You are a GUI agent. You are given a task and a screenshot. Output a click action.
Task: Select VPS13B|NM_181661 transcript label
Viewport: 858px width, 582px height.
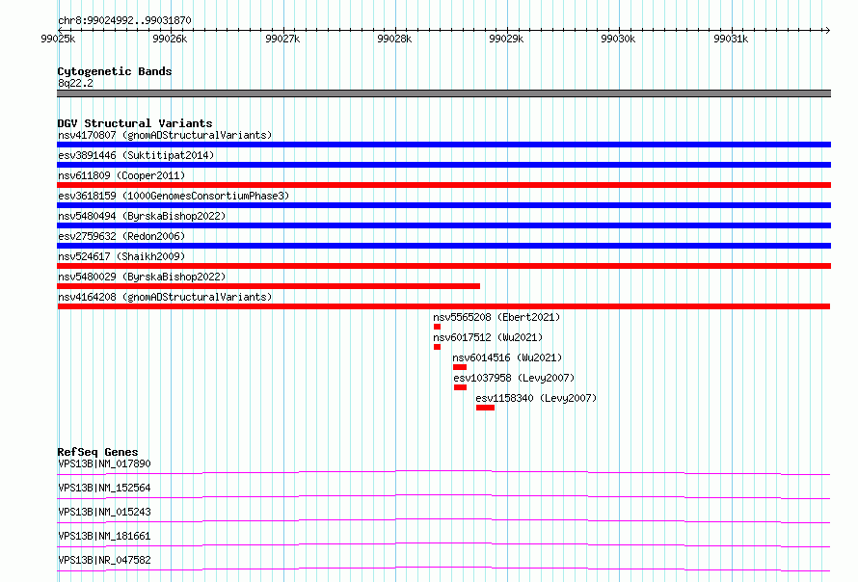coord(104,536)
